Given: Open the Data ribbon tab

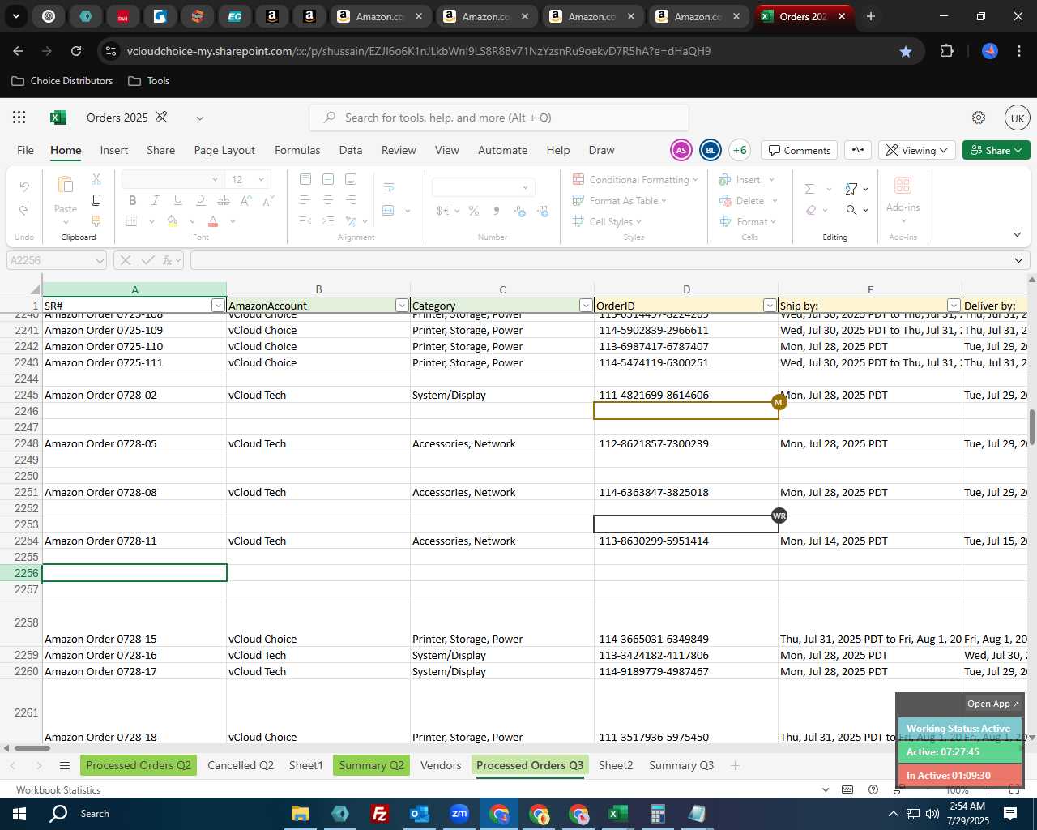Looking at the screenshot, I should click(x=351, y=150).
